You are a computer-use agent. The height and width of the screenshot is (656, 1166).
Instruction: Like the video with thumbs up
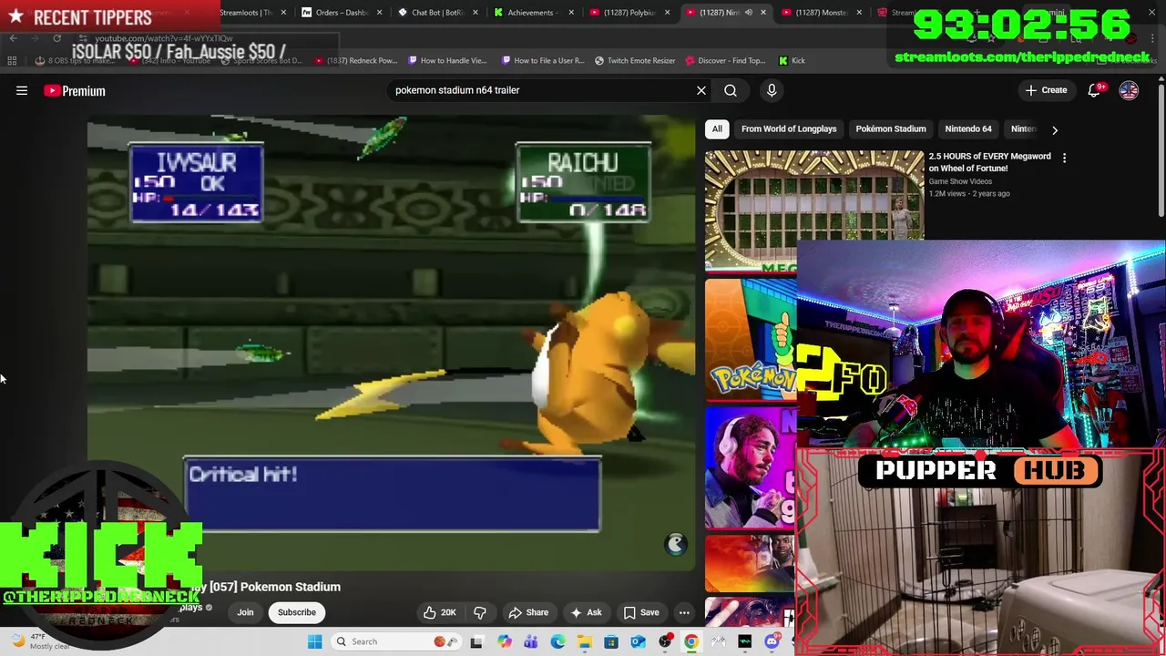tap(439, 612)
